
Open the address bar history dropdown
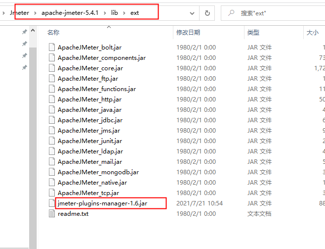192,13
